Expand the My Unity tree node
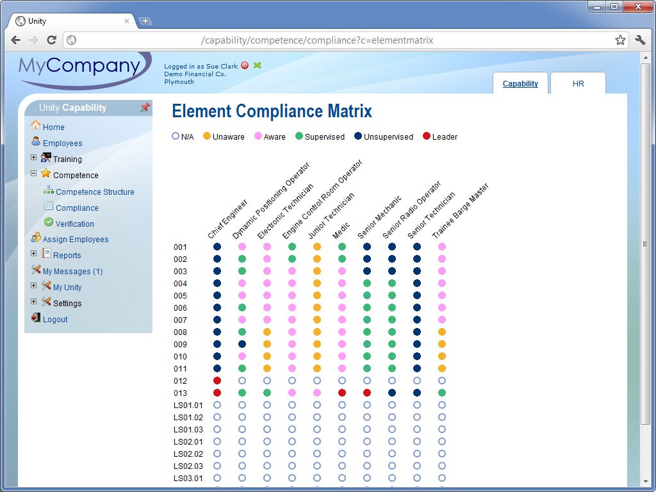Screen dimensions: 656x492 33,285
